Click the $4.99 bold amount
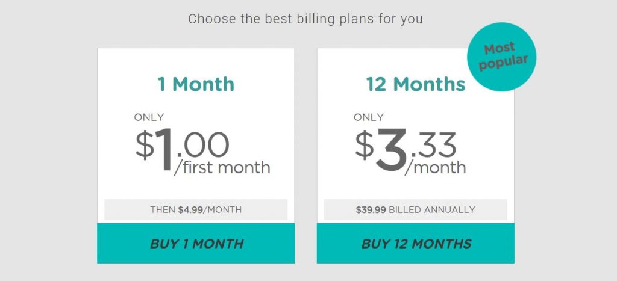This screenshot has width=617, height=281. coord(190,209)
